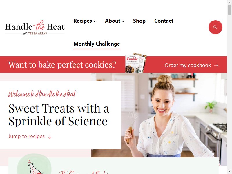
Task: Go to the Shop page
Action: [x=139, y=21]
